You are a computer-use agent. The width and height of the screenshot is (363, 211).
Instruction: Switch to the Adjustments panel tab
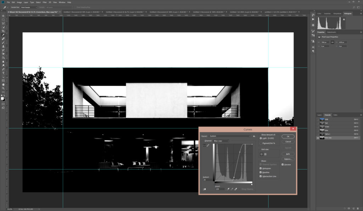point(331,32)
